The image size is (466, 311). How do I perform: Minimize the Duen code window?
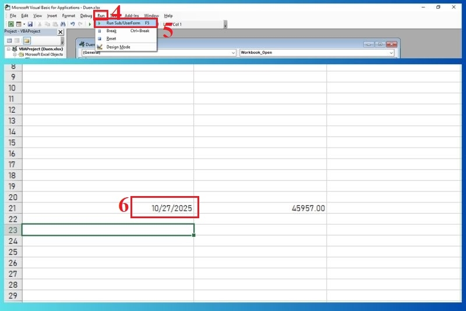(x=369, y=44)
